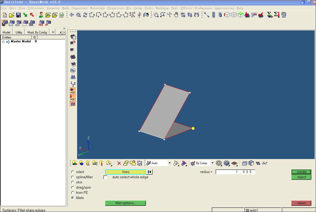Open the Geometry menu

(x=53, y=8)
